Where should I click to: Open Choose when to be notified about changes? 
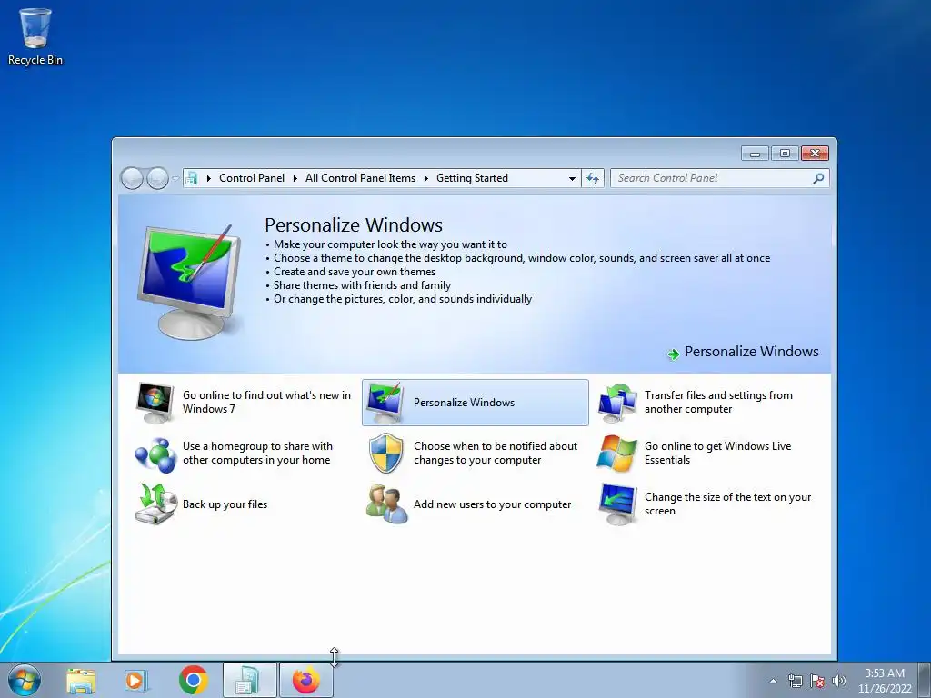496,453
